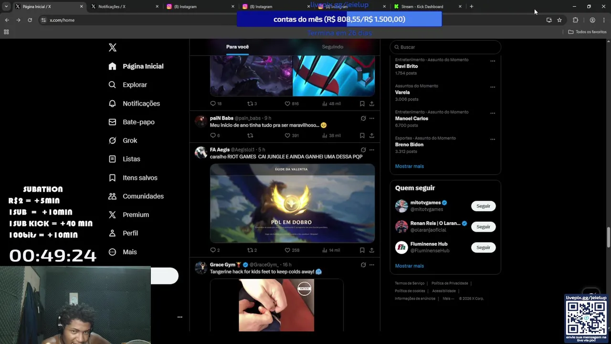Viewport: 611px width, 344px height.
Task: Open more options on Grace Gym post
Action: point(372,265)
